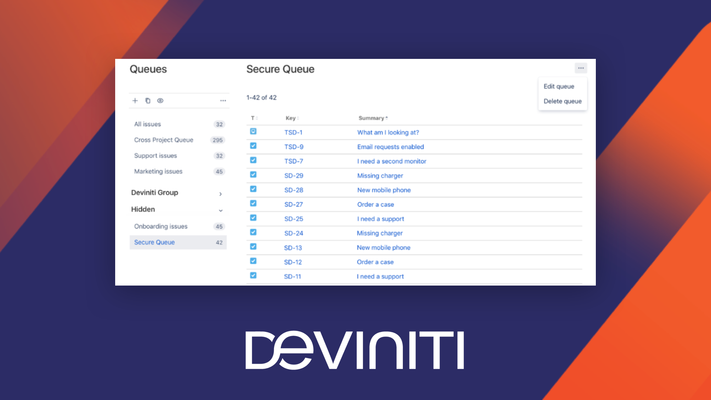Open Secure Queue three-dot actions button
This screenshot has height=400, width=711.
tap(581, 68)
